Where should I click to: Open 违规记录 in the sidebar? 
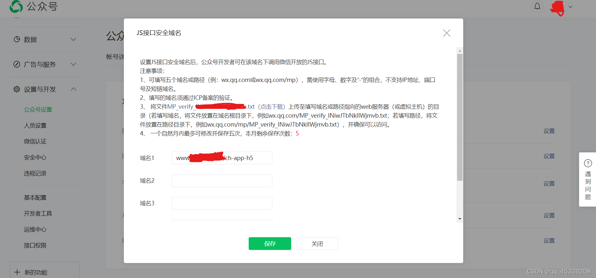[35, 173]
